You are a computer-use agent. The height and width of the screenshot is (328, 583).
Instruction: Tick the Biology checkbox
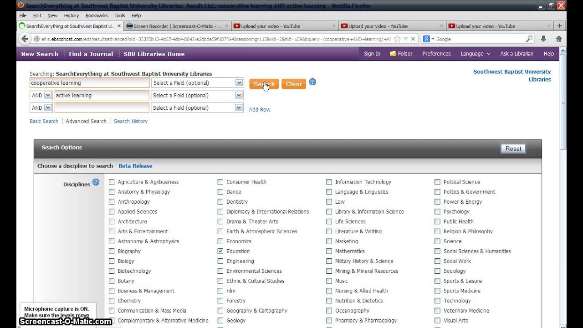pyautogui.click(x=112, y=261)
